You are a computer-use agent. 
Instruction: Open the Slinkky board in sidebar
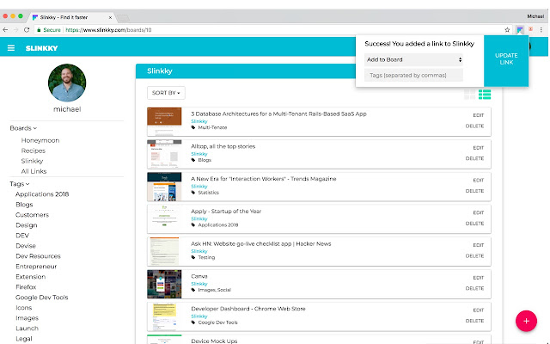pos(32,161)
